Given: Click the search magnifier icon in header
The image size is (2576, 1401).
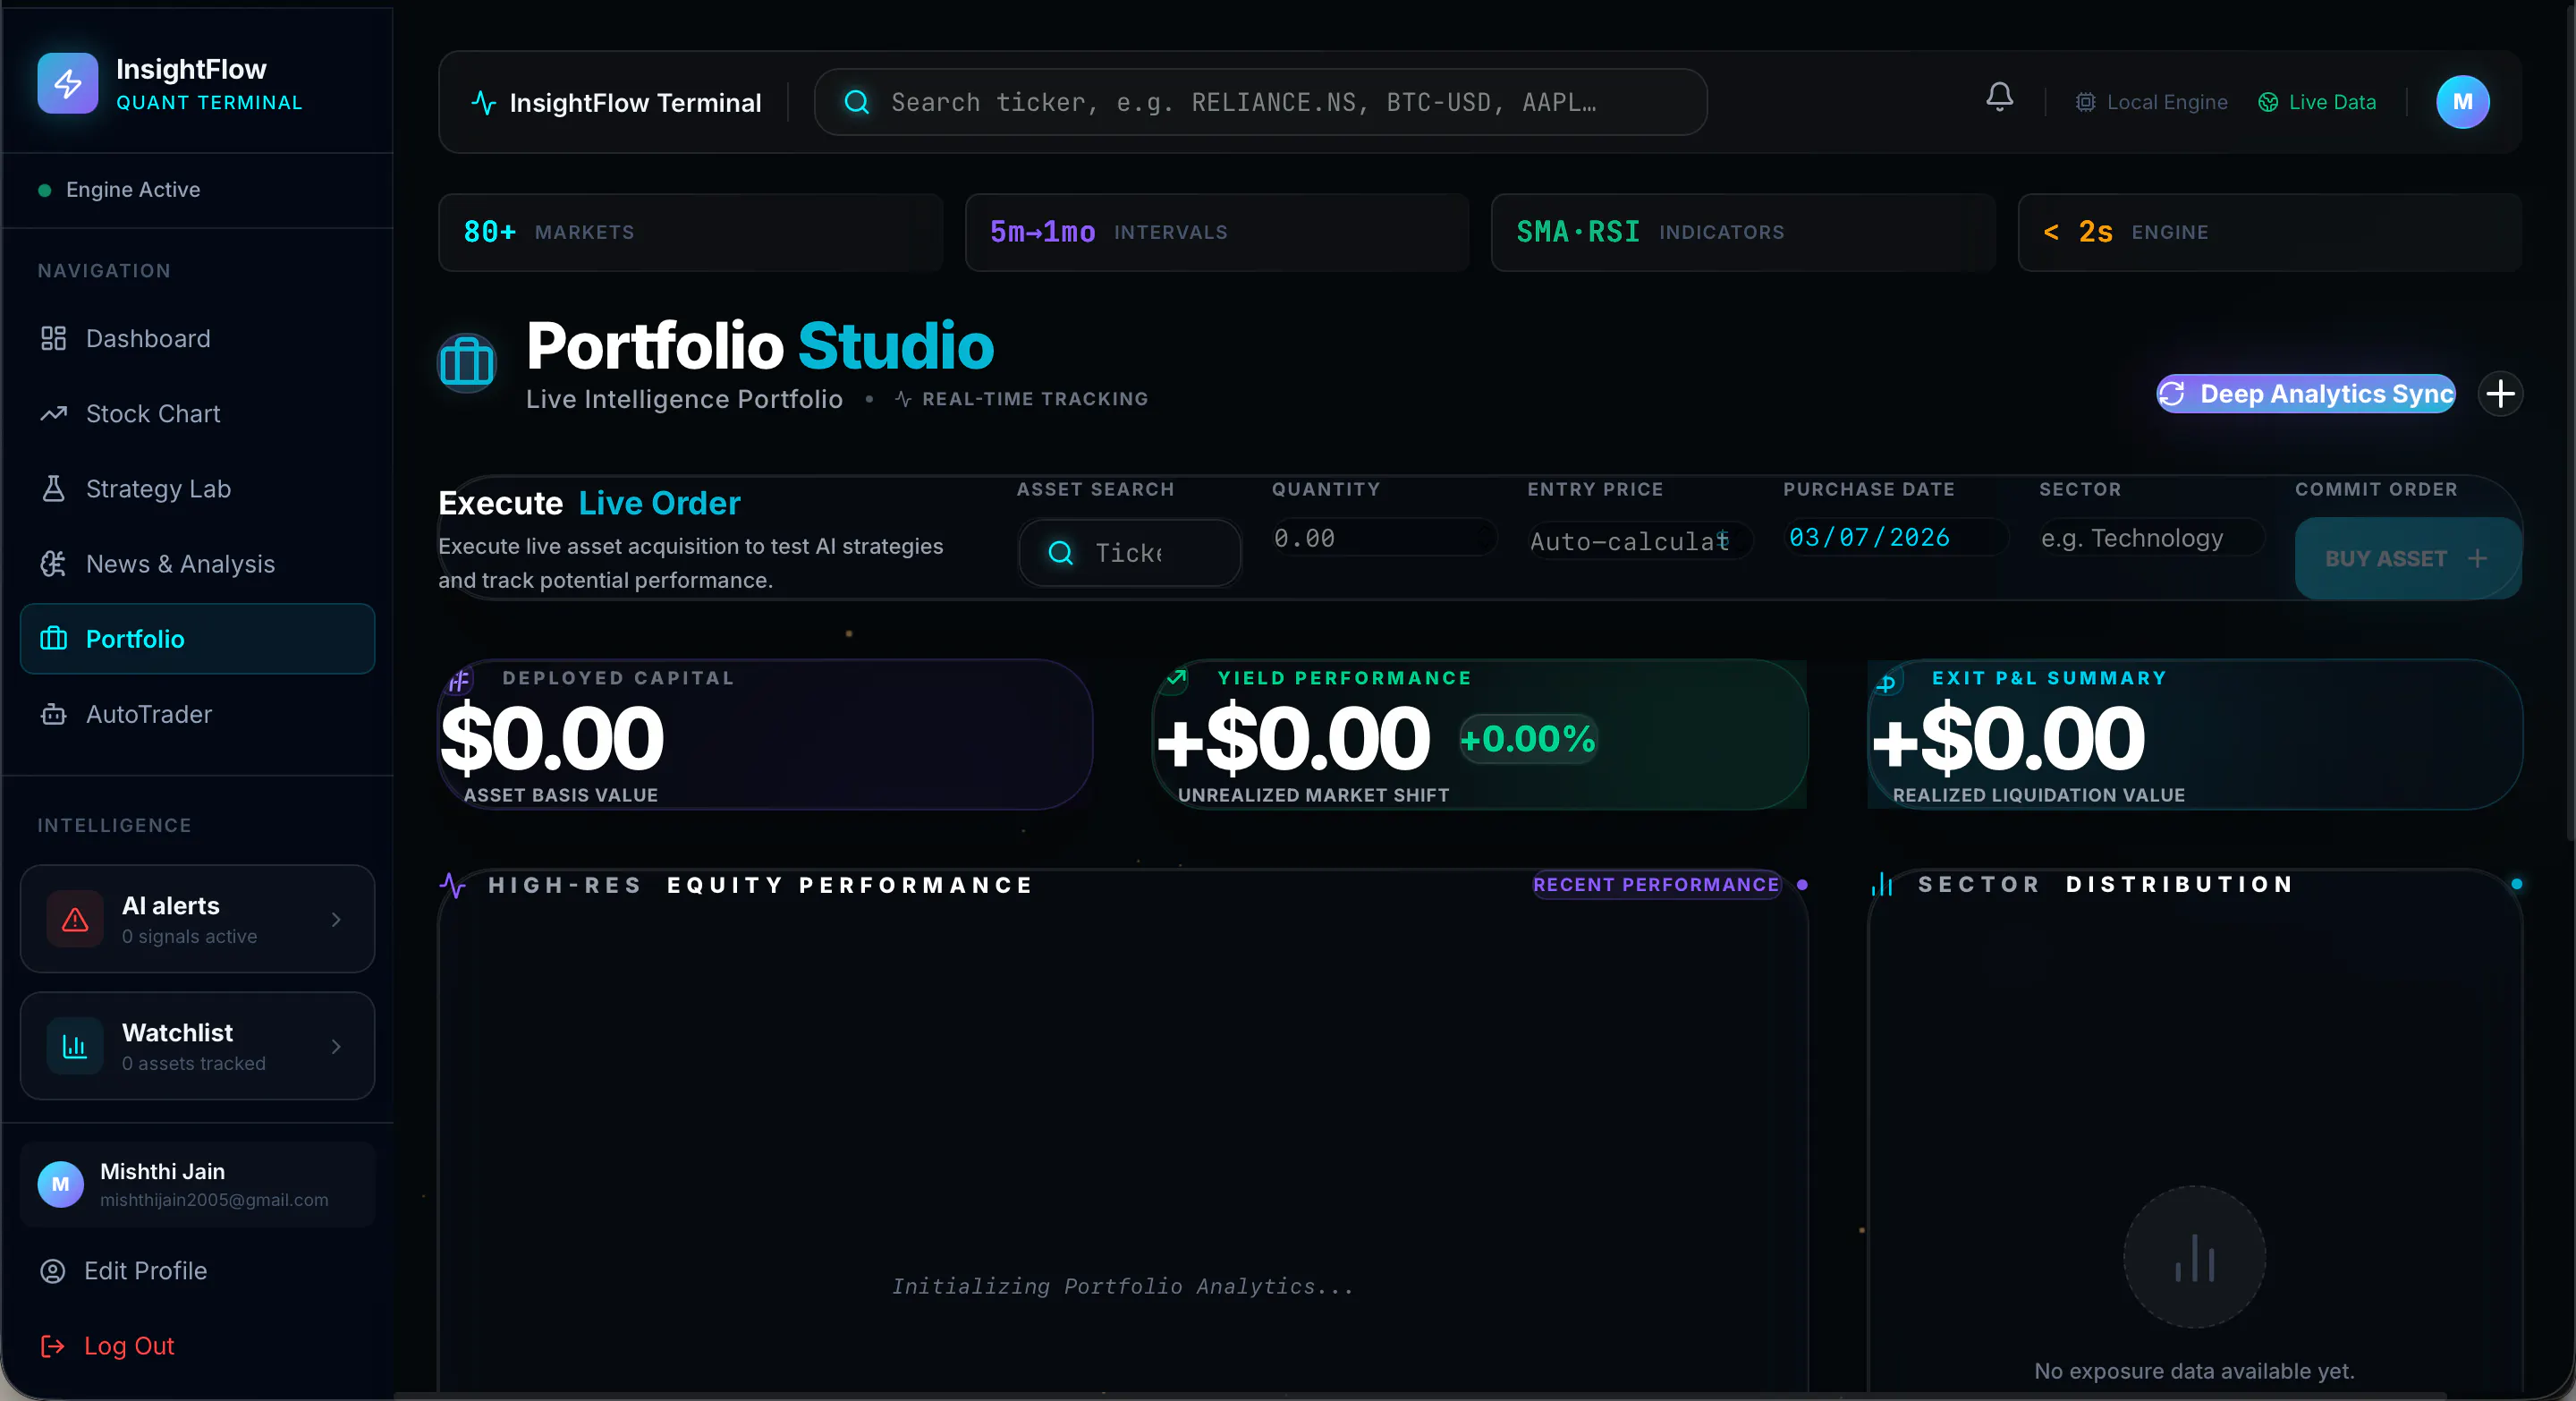Looking at the screenshot, I should tap(857, 102).
